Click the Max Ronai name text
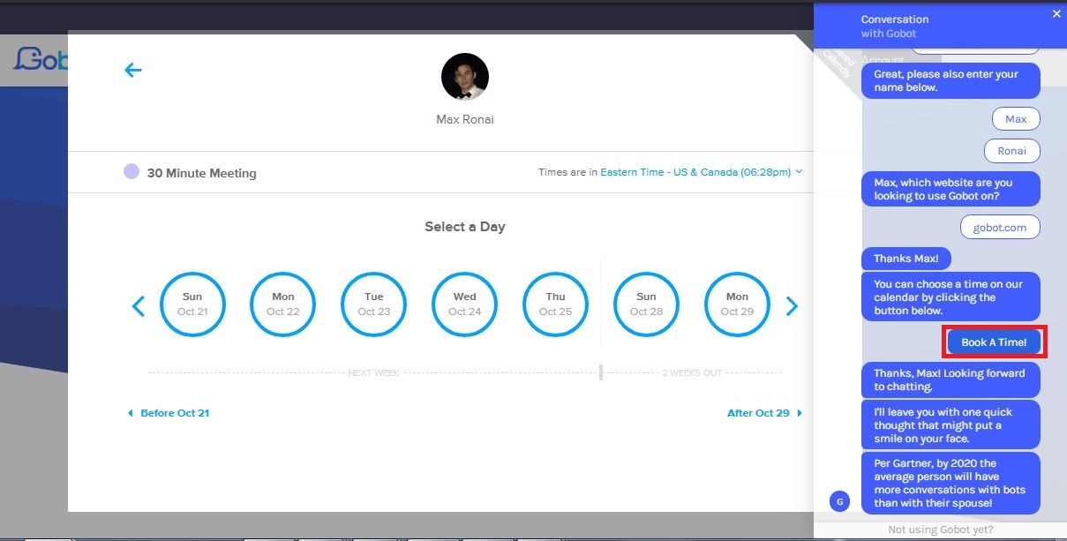The width and height of the screenshot is (1067, 541). point(465,119)
